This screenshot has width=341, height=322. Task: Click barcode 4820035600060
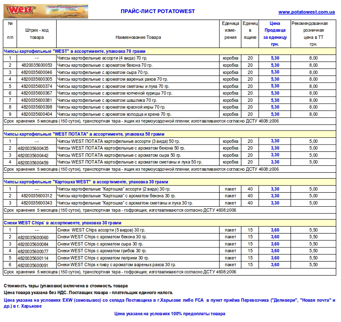coord(33,237)
